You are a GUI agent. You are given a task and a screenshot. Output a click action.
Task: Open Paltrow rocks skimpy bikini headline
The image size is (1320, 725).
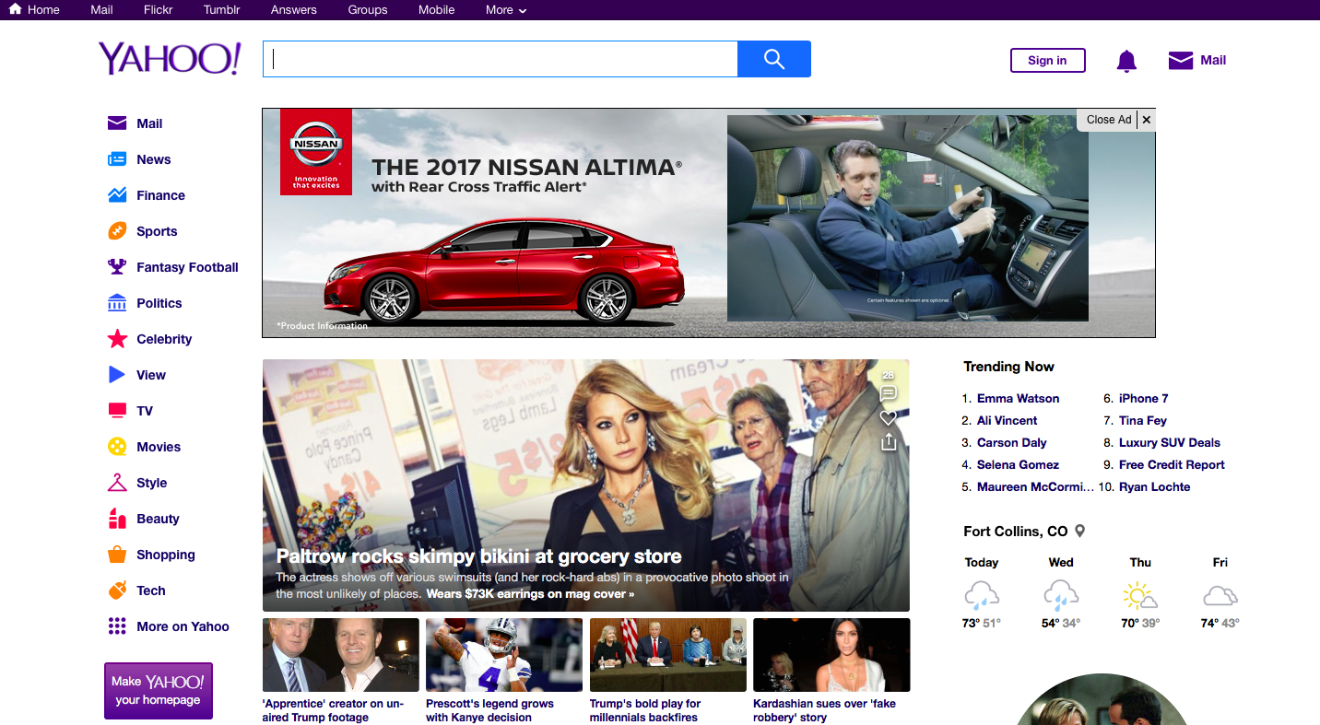pyautogui.click(x=479, y=556)
